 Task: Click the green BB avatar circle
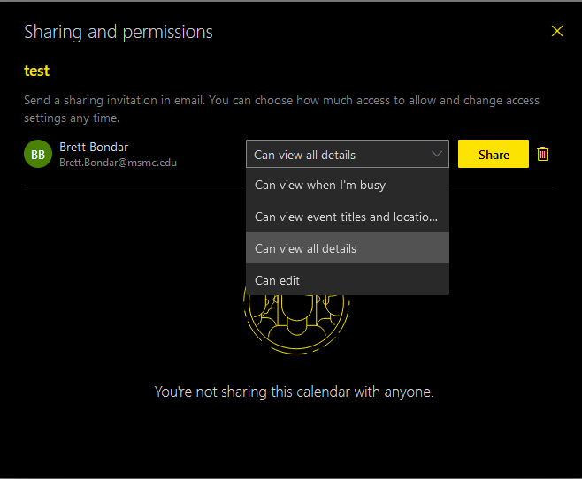[38, 154]
